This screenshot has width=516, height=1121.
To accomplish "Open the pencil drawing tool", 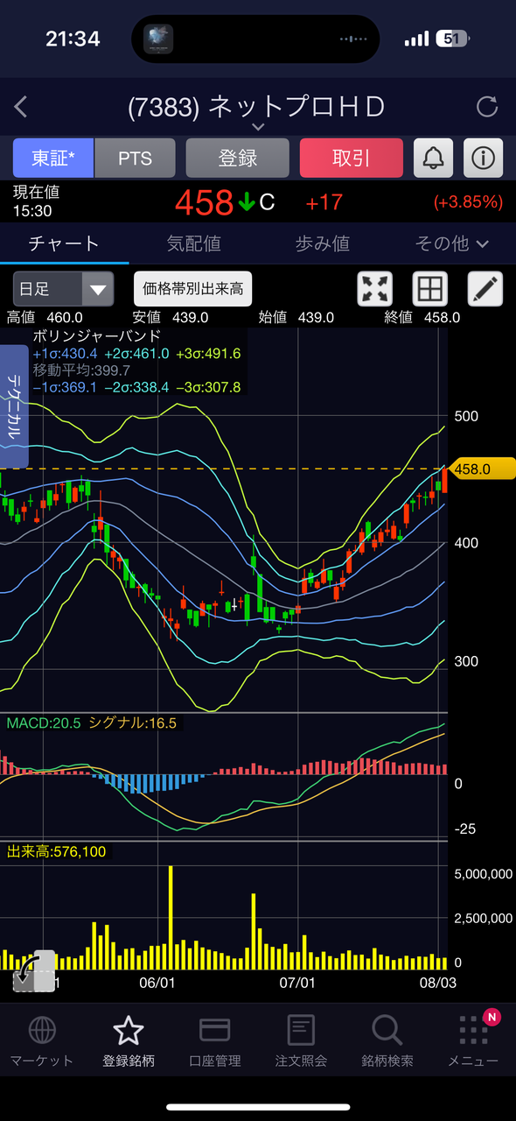I will (x=485, y=288).
